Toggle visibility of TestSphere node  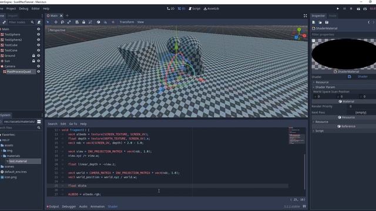(38, 34)
